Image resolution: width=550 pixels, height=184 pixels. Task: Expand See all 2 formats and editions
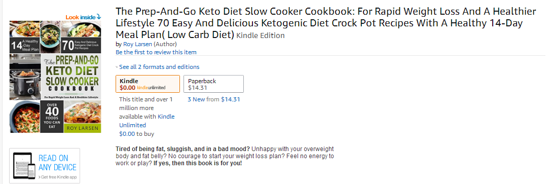(159, 66)
